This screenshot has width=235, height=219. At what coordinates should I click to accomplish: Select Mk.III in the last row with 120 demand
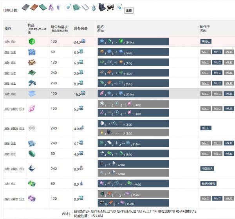229,199
